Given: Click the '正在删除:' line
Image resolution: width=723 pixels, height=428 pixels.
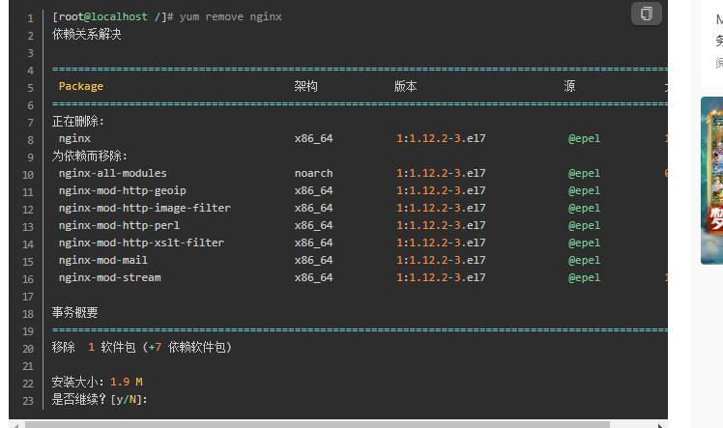Looking at the screenshot, I should point(78,121).
